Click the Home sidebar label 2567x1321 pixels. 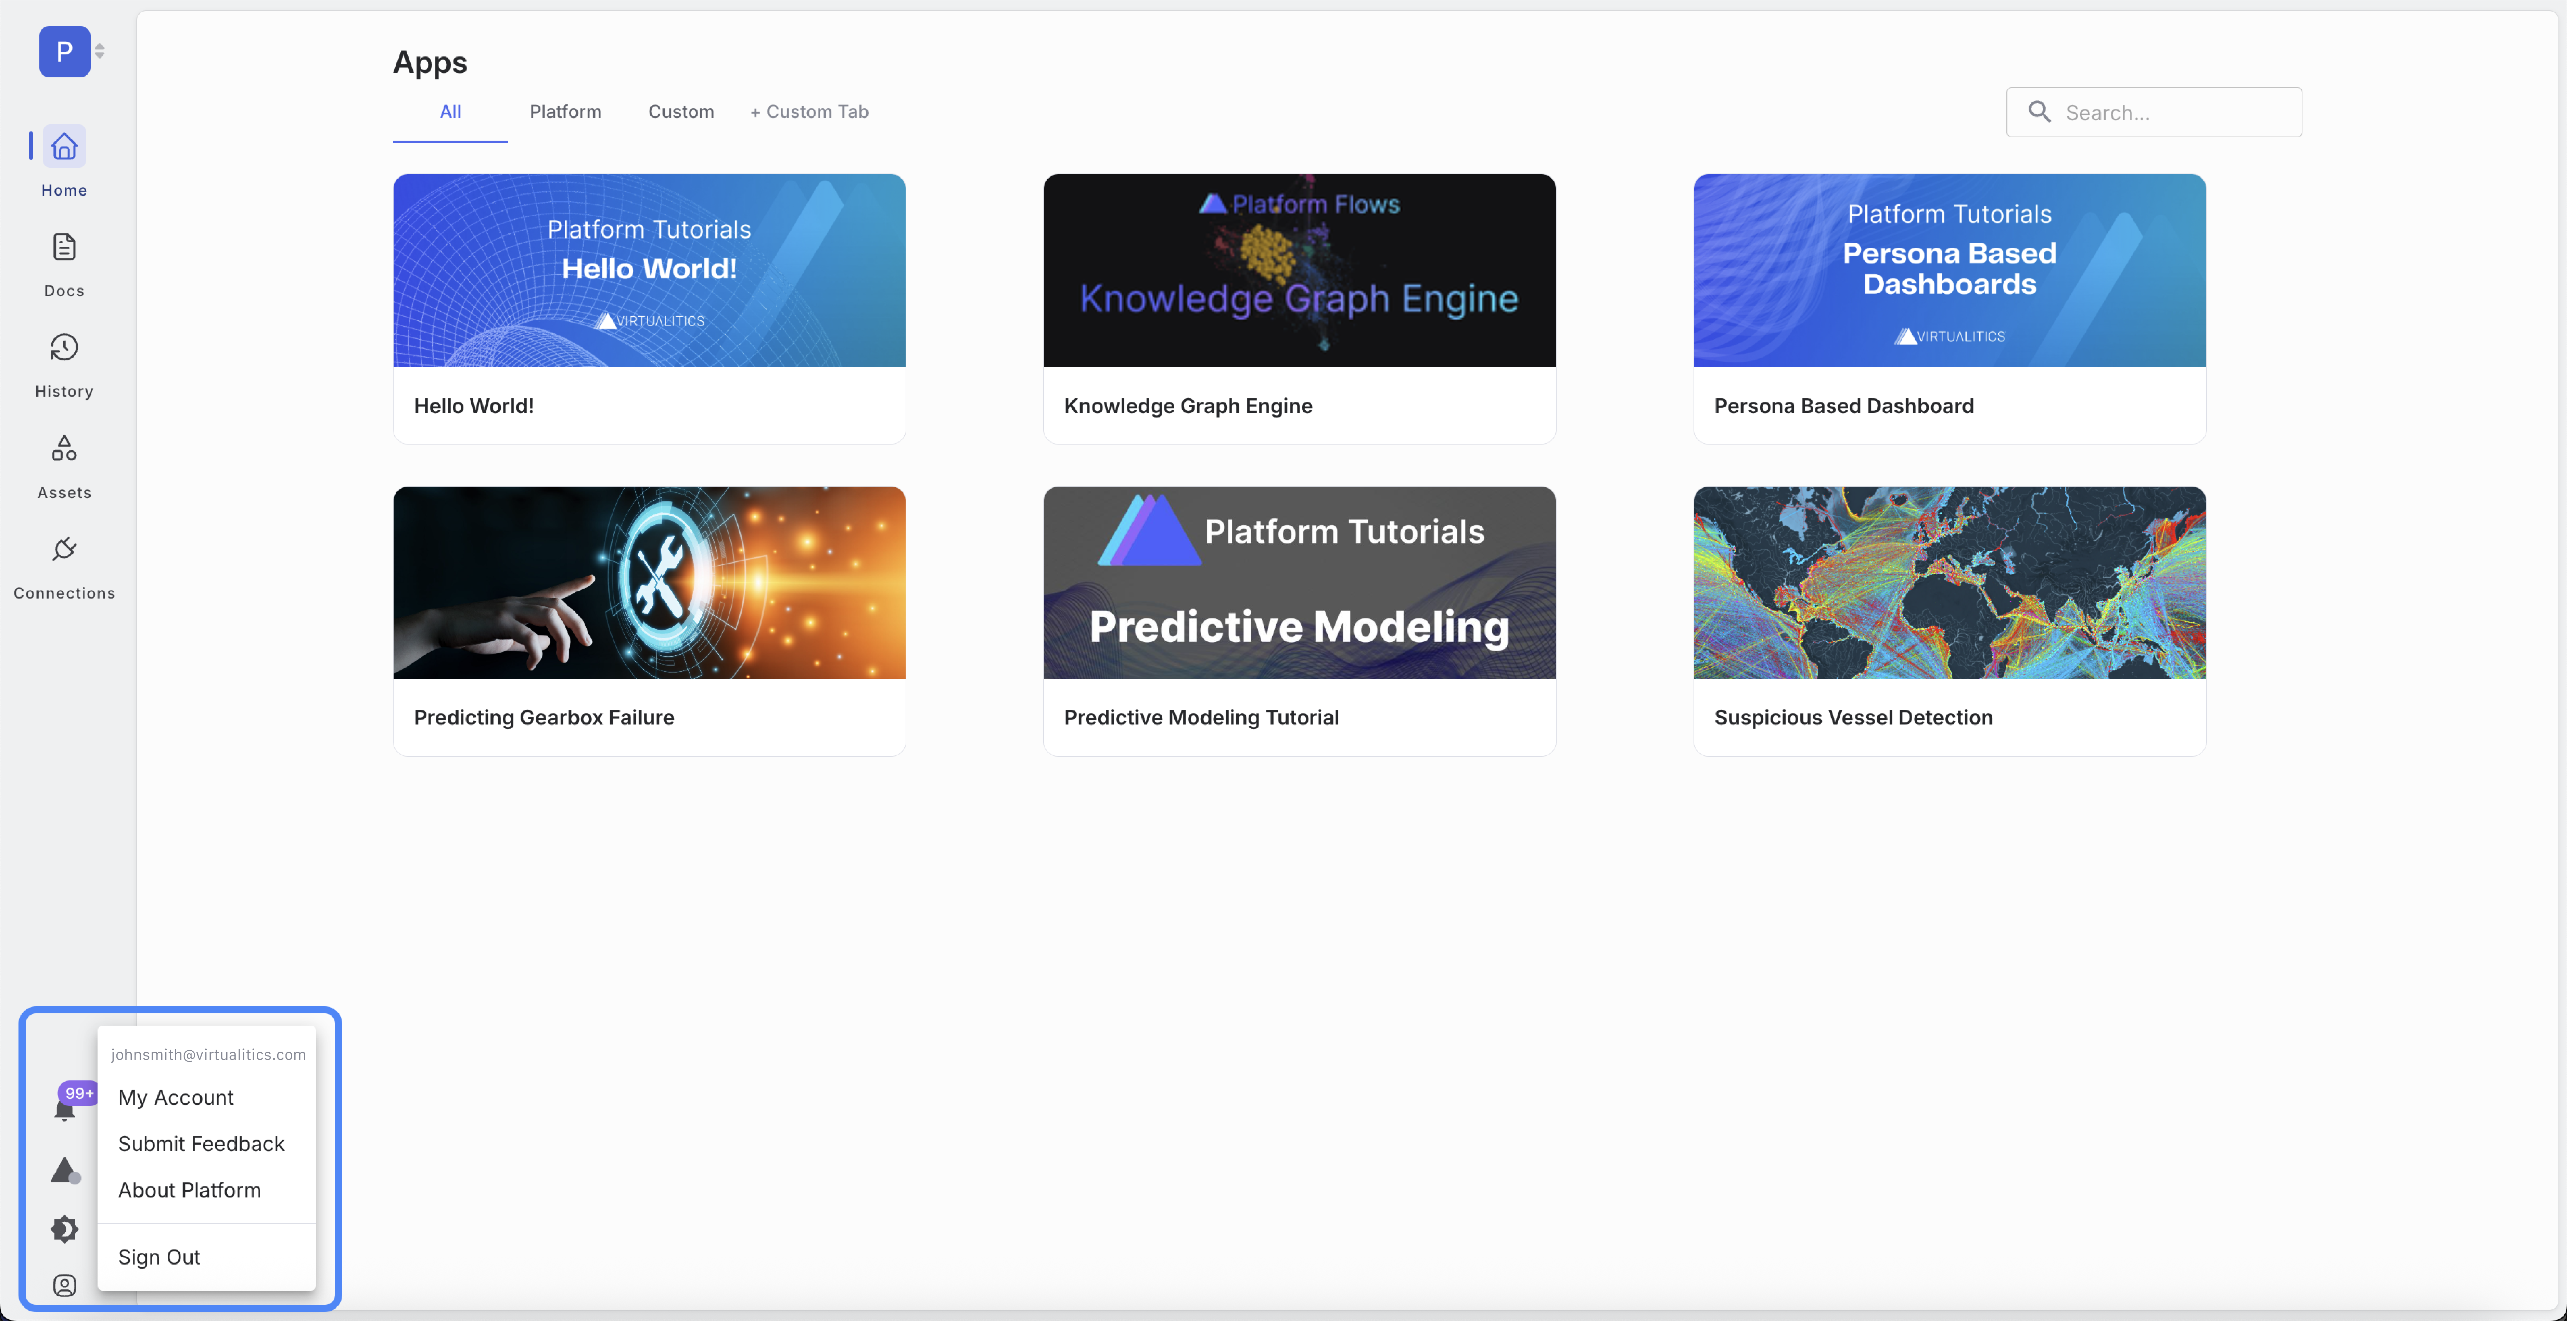pos(65,190)
